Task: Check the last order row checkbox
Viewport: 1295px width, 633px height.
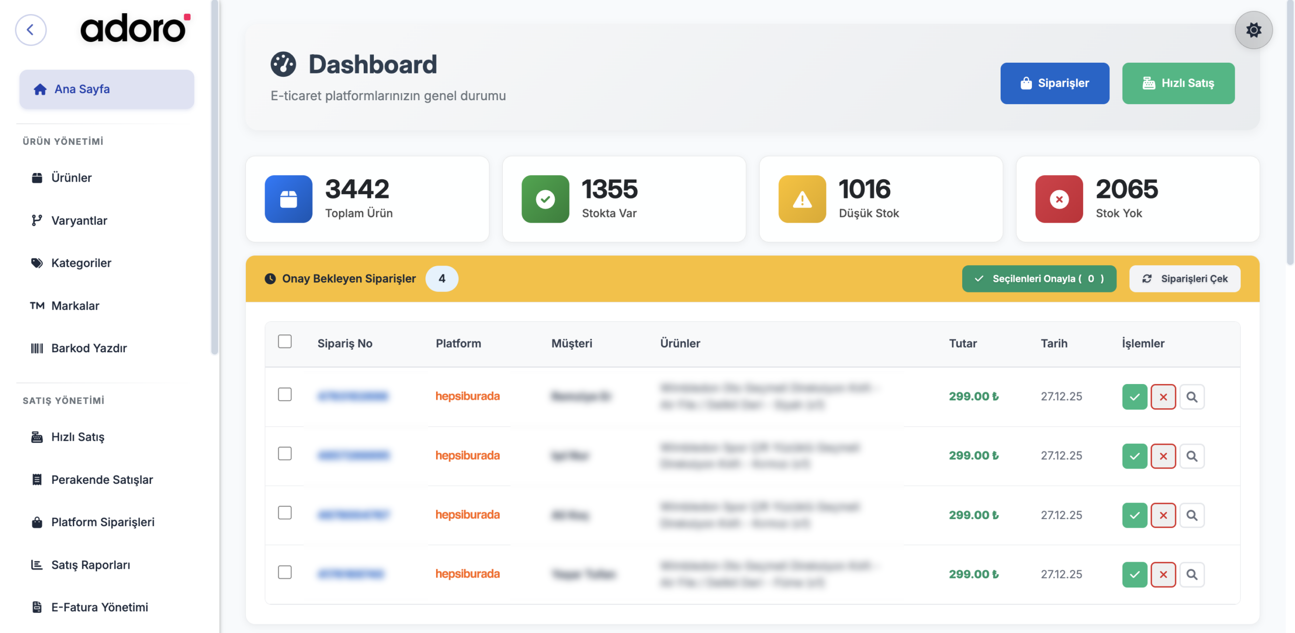Action: pyautogui.click(x=285, y=572)
